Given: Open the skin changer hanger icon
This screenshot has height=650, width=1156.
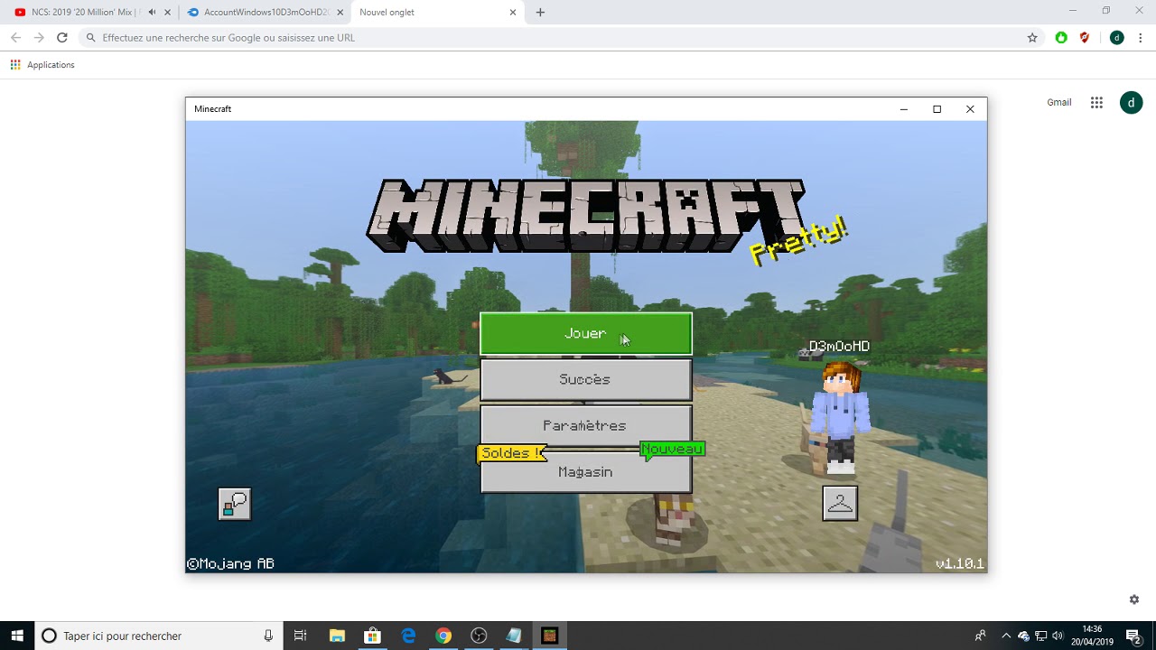Looking at the screenshot, I should click(x=840, y=504).
